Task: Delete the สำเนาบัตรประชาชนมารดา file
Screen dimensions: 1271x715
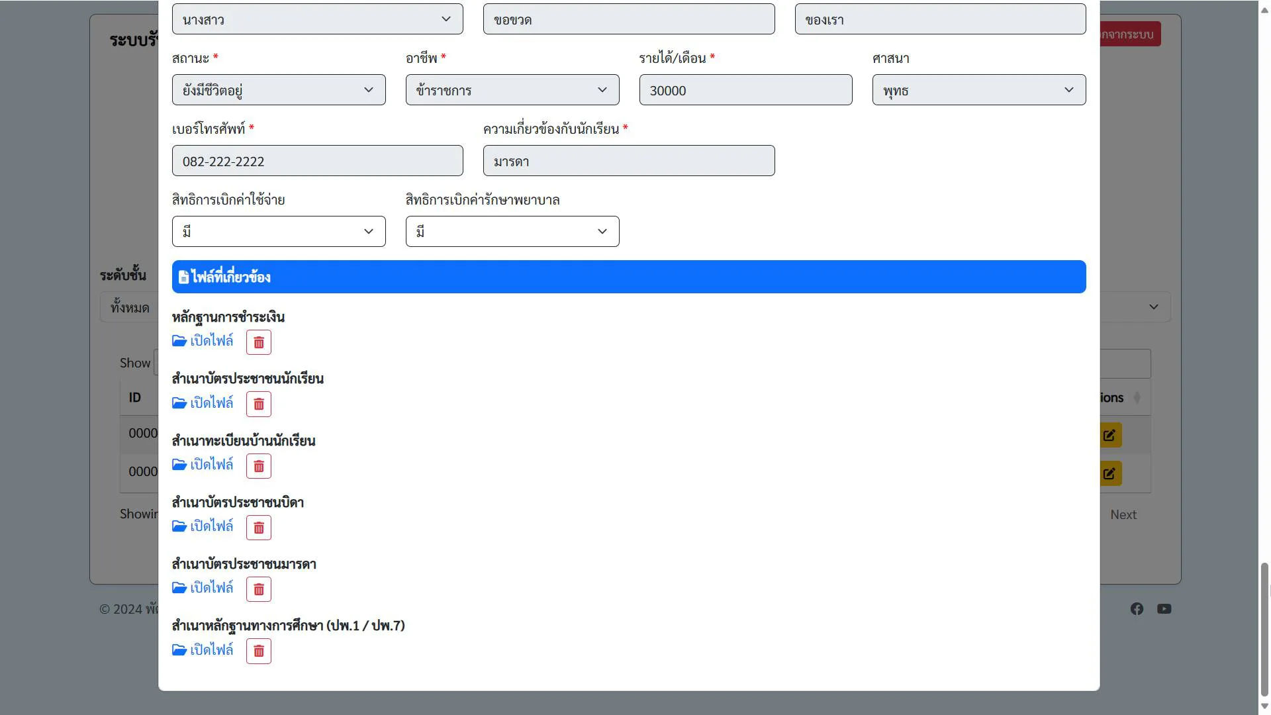Action: pyautogui.click(x=259, y=589)
